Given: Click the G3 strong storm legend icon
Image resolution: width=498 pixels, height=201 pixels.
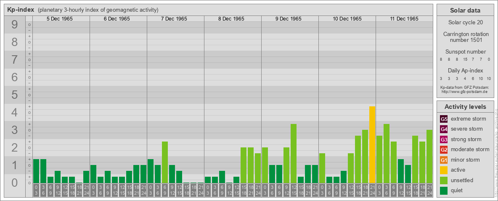Looking at the screenshot, I should coord(444,139).
